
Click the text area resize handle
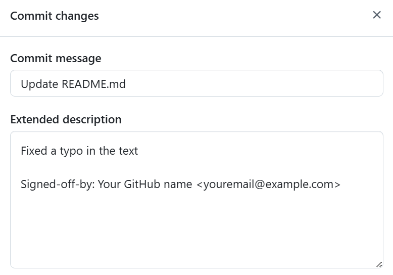[379, 264]
